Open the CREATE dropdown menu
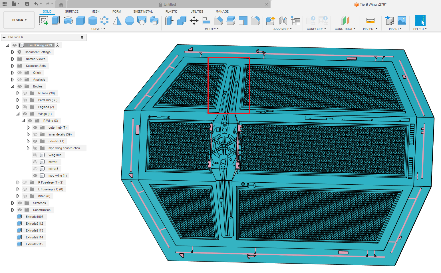Viewport: 441px width, 273px height. coord(98,29)
